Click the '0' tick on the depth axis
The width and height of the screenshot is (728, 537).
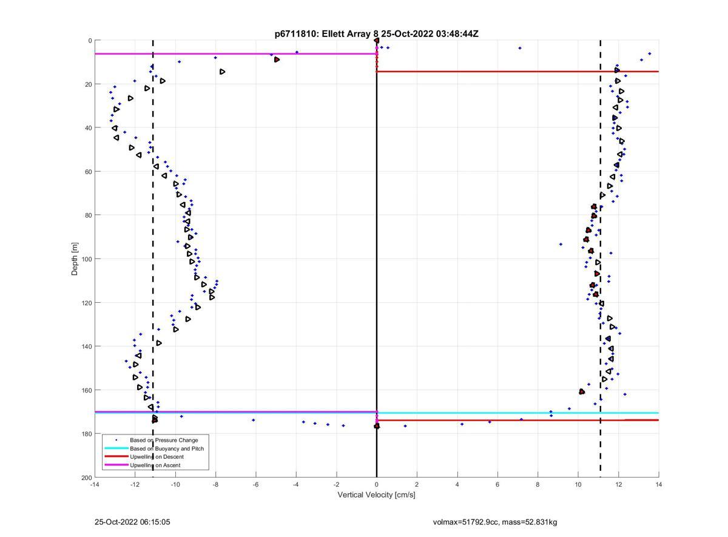(90, 41)
